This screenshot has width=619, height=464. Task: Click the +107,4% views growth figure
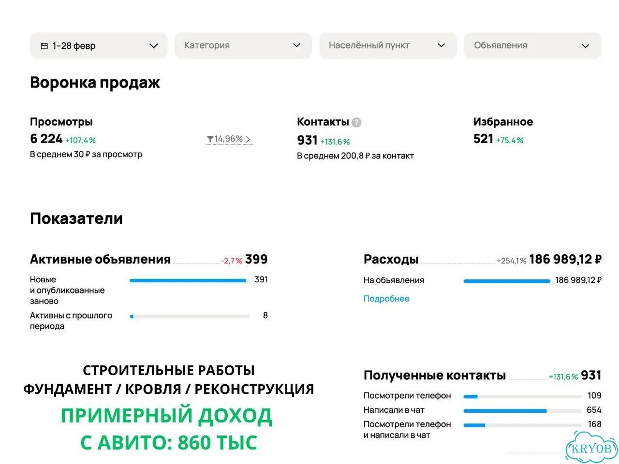(81, 140)
